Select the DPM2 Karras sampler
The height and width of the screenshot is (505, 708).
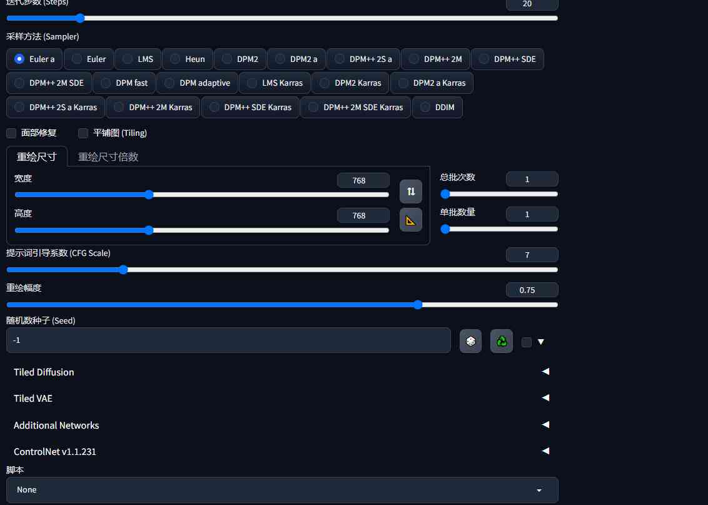350,83
